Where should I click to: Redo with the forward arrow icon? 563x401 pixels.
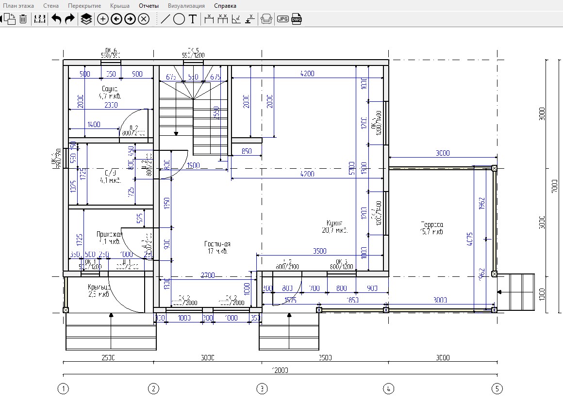click(70, 19)
